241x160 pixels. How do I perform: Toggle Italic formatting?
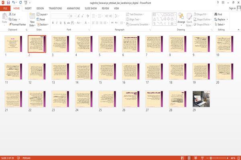pos(57,23)
